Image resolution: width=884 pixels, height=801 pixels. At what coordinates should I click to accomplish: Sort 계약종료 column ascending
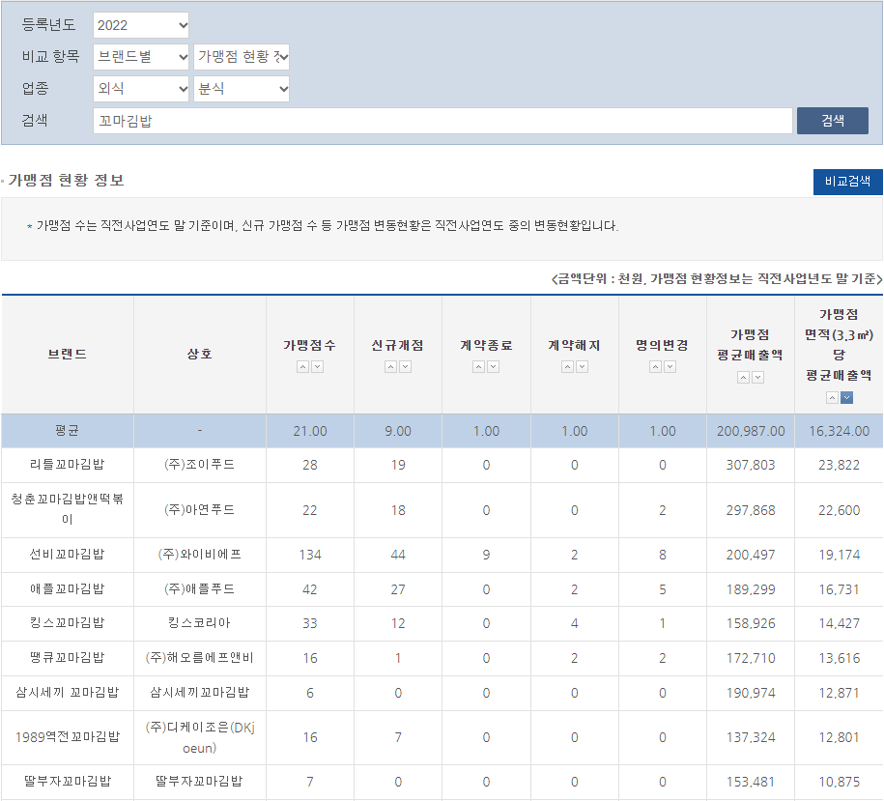(x=479, y=367)
